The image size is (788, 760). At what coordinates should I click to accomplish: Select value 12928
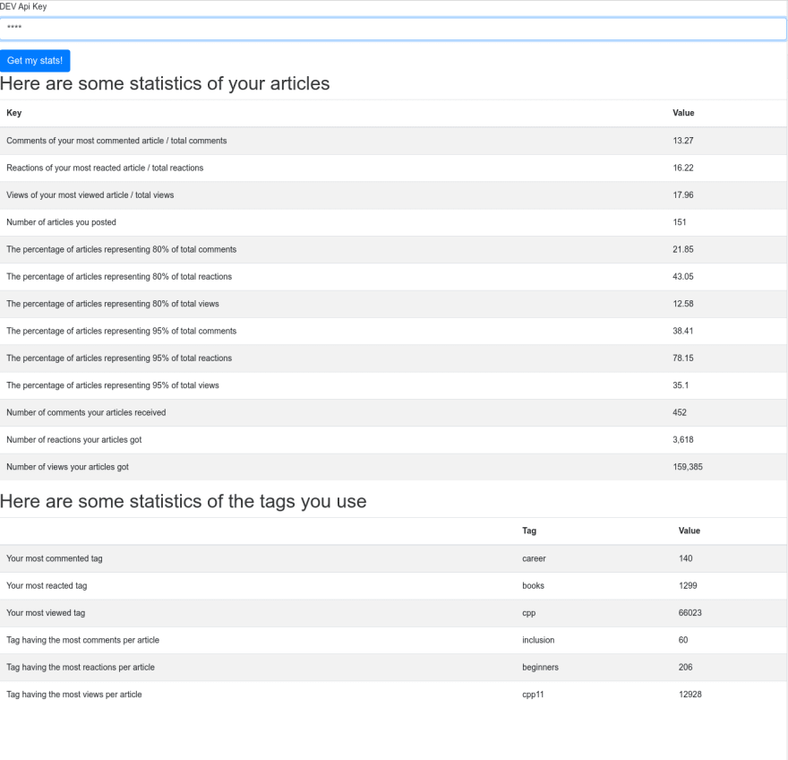(x=690, y=695)
